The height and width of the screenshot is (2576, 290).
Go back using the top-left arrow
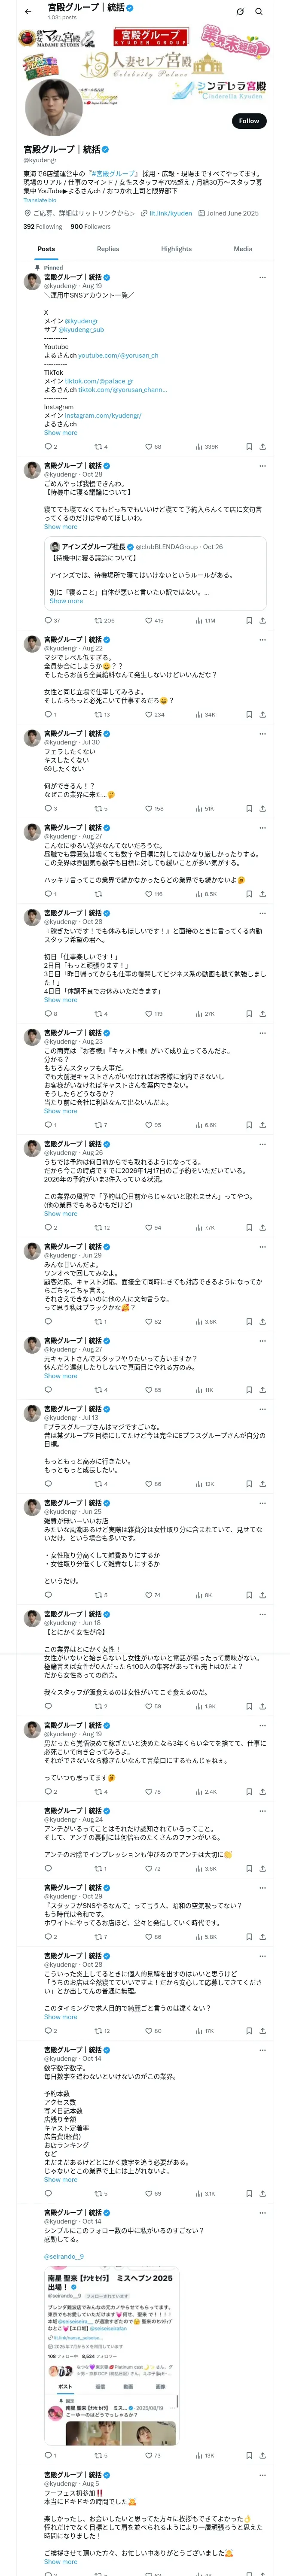(28, 12)
